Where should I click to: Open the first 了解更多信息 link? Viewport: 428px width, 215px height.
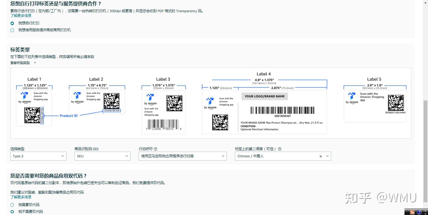click(21, 15)
